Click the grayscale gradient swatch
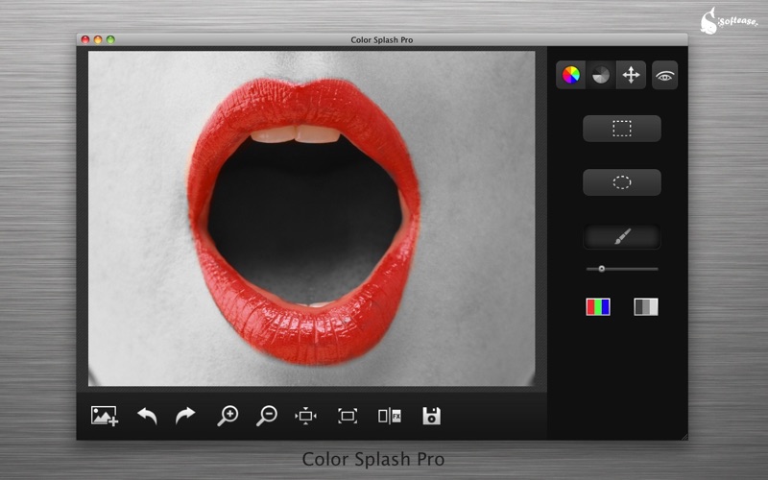This screenshot has width=768, height=480. click(646, 307)
